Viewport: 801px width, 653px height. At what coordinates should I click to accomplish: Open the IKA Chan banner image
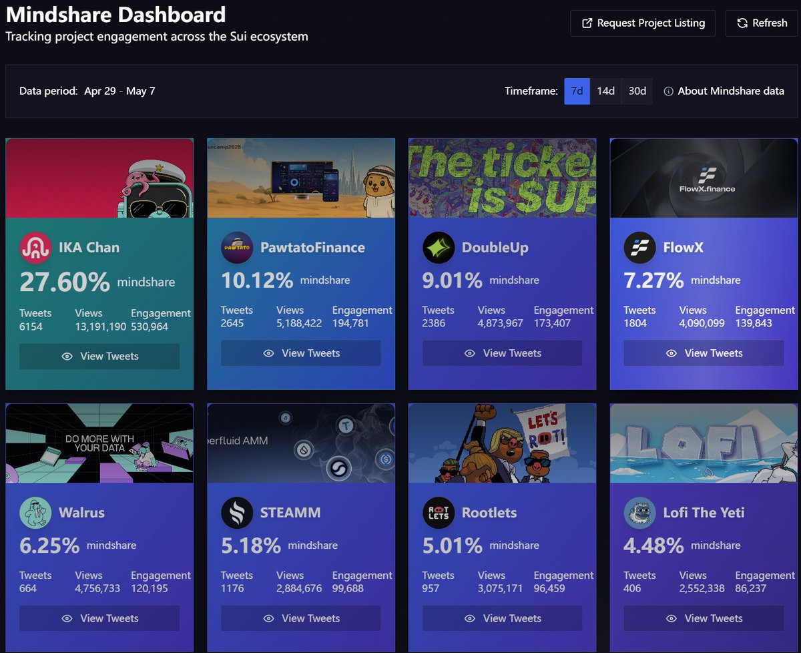click(x=99, y=178)
